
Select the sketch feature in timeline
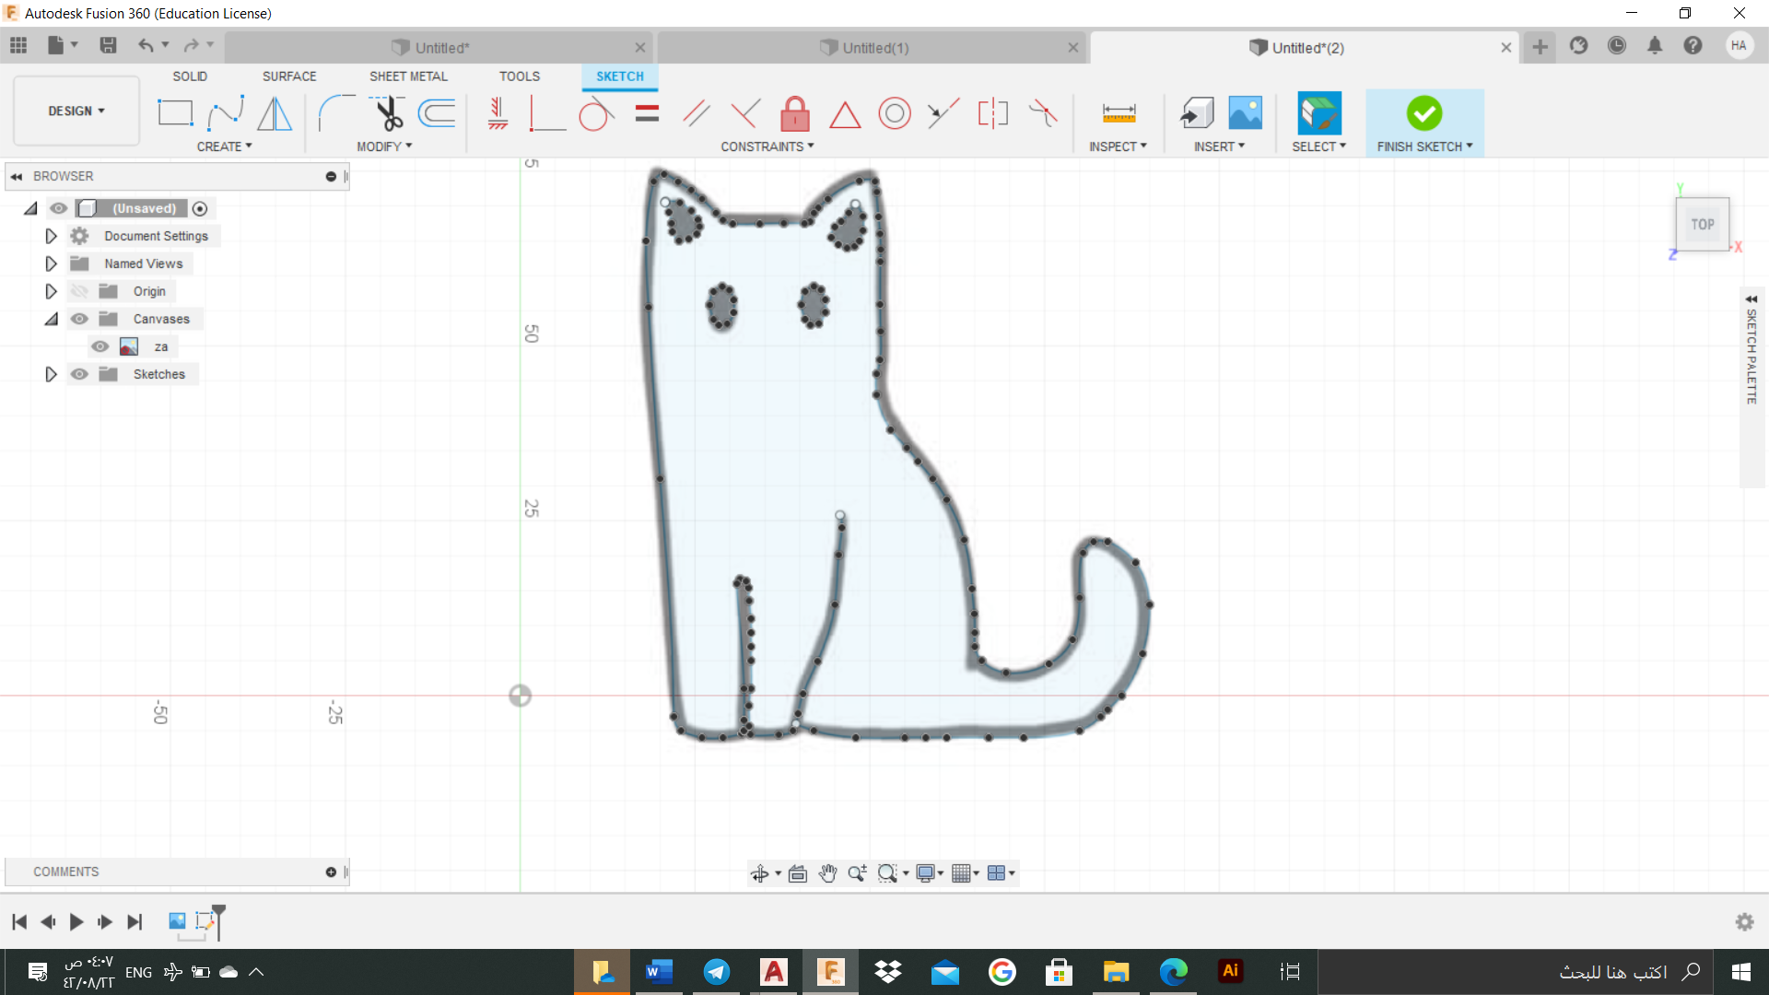pos(205,920)
